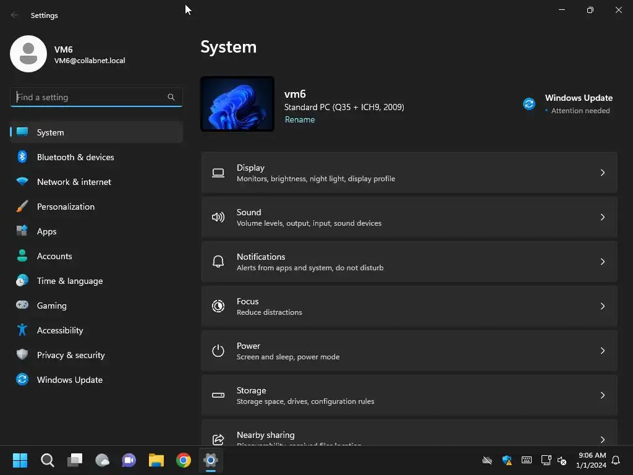Viewport: 633px width, 475px height.
Task: Select Apps in the sidebar
Action: [96, 231]
